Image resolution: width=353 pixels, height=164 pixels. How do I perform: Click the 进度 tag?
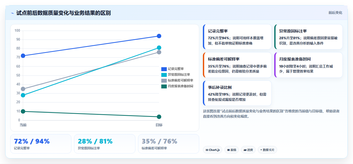tap(248, 150)
